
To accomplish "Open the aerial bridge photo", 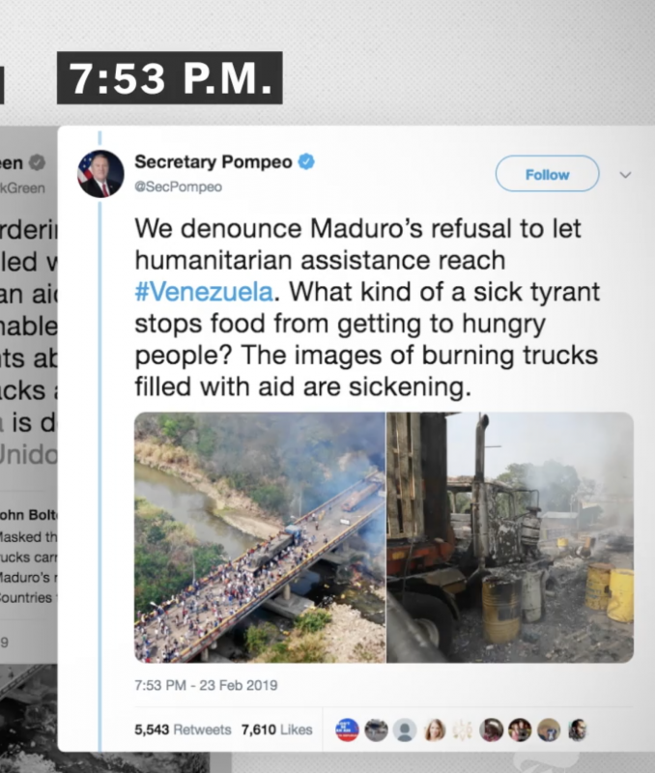I will point(260,537).
